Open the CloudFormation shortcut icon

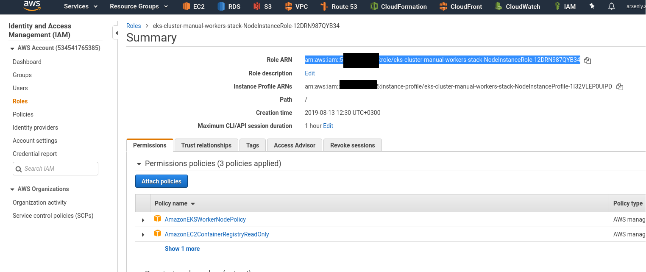coord(374,6)
